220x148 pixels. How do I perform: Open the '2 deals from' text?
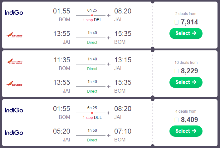click(186, 14)
